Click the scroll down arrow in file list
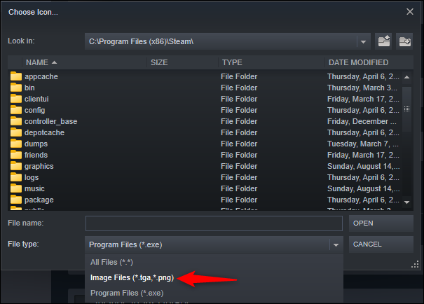Viewport: 424px width, 304px height. [x=406, y=202]
